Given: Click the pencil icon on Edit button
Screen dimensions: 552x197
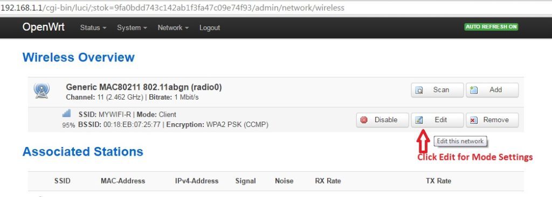Looking at the screenshot, I should click(x=419, y=120).
